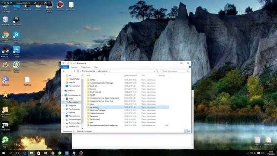Screen dimensions: 277x156
Task: Select the maya folder
Action: coord(91,104)
